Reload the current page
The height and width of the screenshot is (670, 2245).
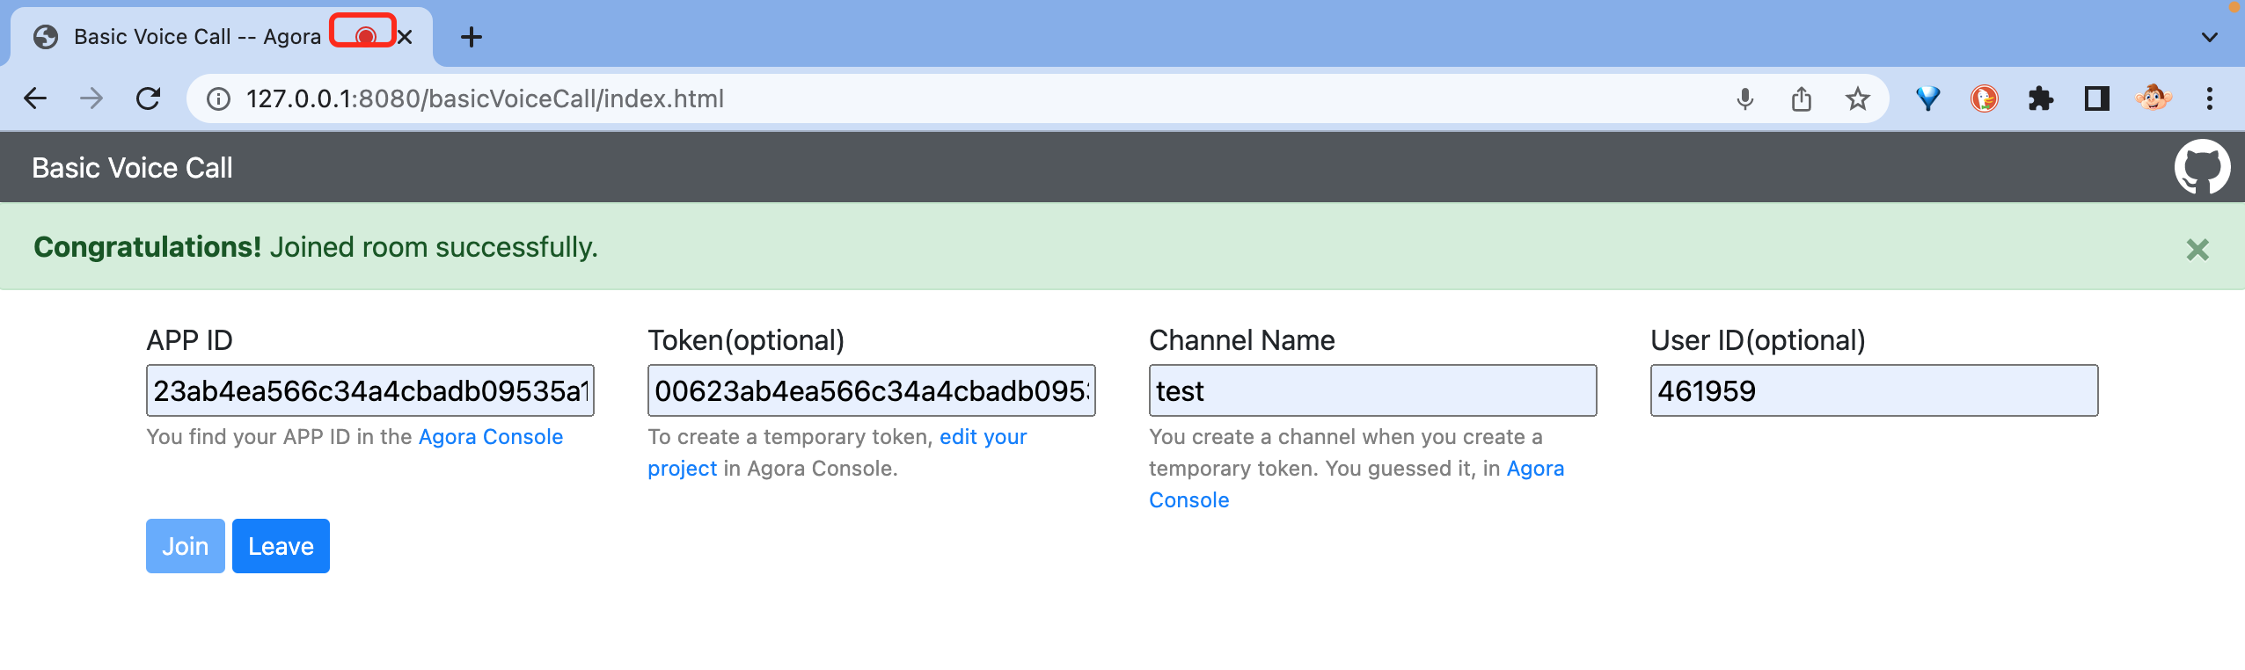pos(148,98)
